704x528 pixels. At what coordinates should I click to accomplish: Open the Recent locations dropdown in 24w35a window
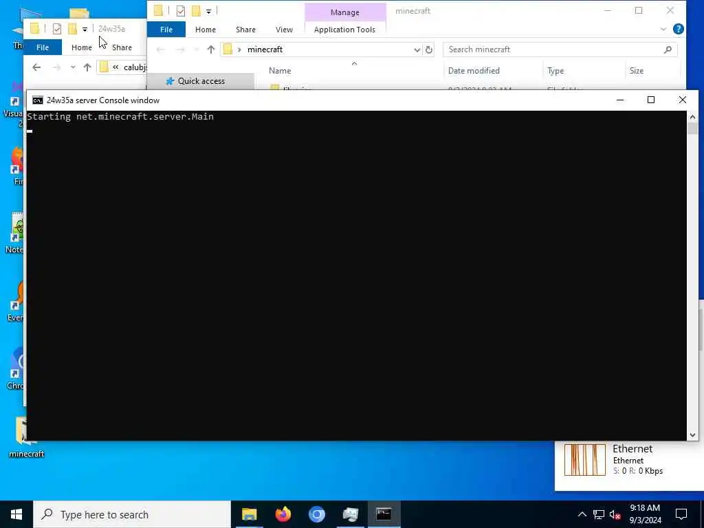pos(73,67)
